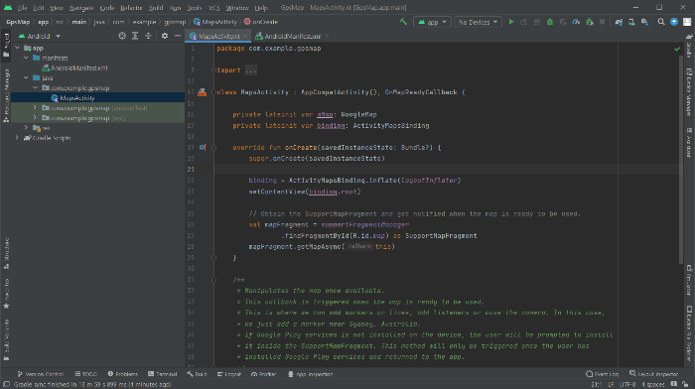Toggle the Build Variants side tab

(x=6, y=339)
